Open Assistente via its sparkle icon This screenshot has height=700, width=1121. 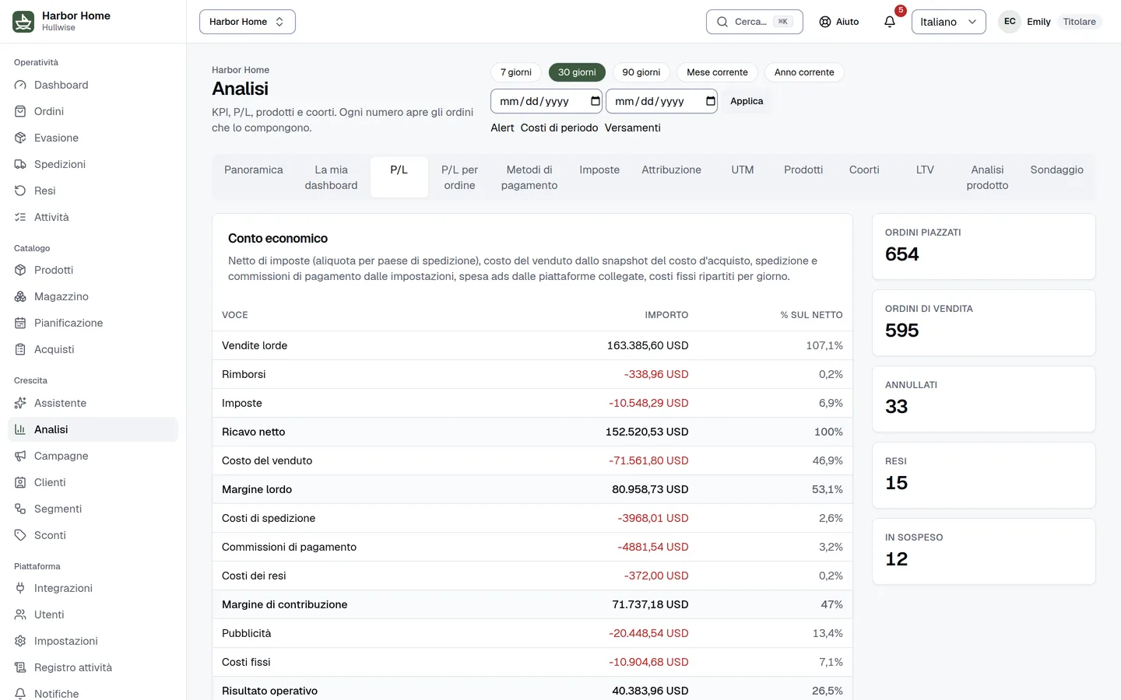[20, 403]
